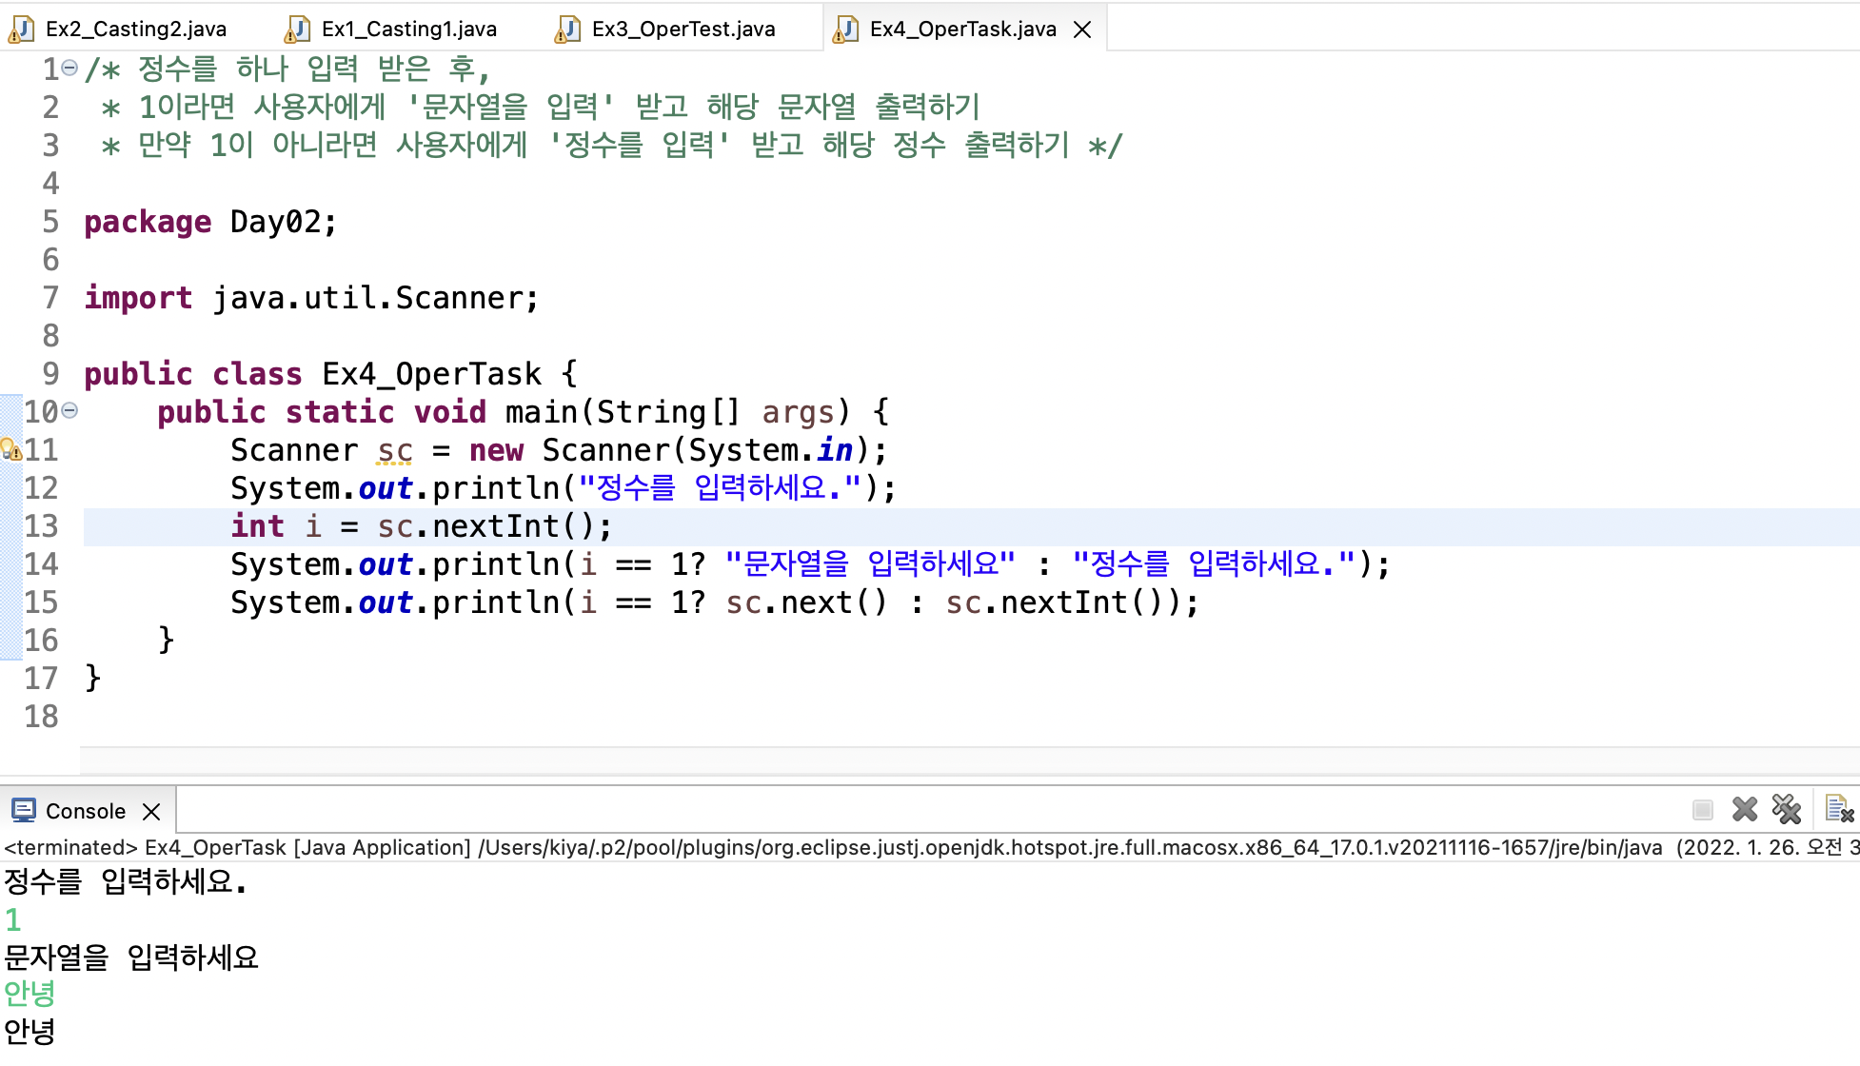
Task: Click the Console monitor icon
Action: coord(24,810)
